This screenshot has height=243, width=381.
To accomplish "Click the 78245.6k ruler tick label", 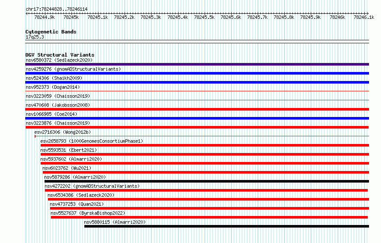I will click(x=231, y=17).
